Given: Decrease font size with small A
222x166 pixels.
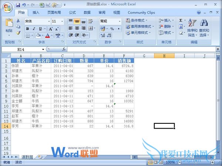Looking at the screenshot, I should [57, 29].
